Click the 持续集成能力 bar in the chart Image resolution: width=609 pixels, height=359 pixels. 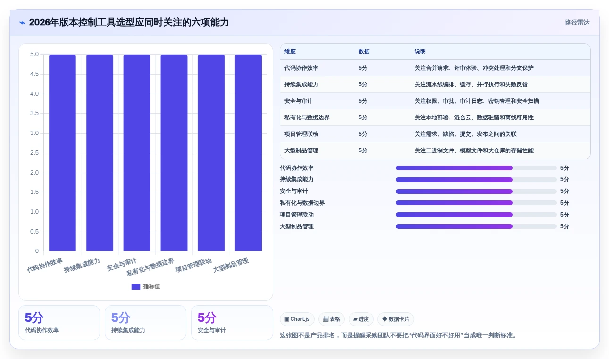(x=100, y=152)
